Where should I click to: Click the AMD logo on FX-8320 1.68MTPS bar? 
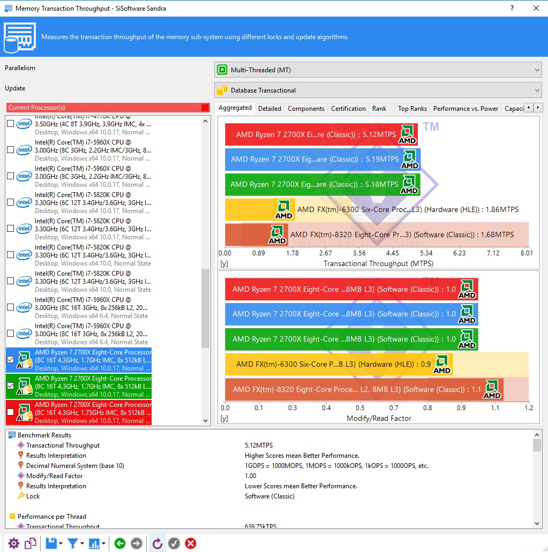pyautogui.click(x=277, y=235)
